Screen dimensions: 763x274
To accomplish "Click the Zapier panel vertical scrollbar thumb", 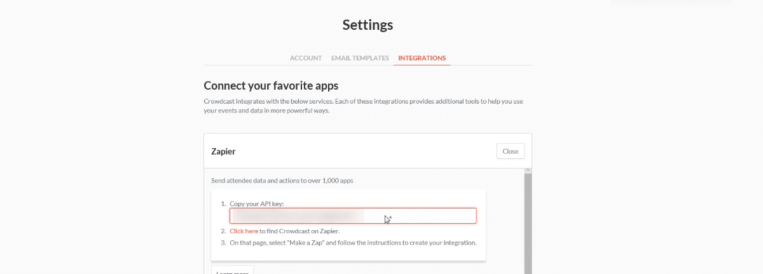I will (x=527, y=224).
